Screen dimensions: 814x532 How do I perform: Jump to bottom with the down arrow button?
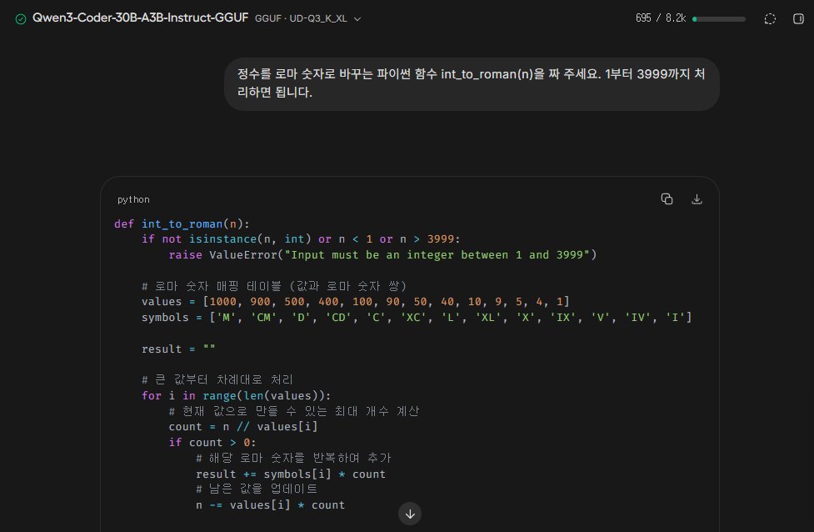410,514
